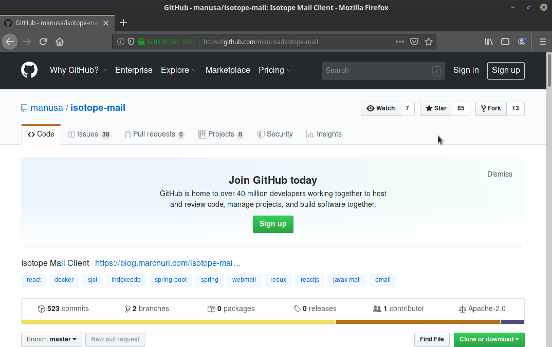Bookmark this page with the star icon
The height and width of the screenshot is (347, 552).
429,42
